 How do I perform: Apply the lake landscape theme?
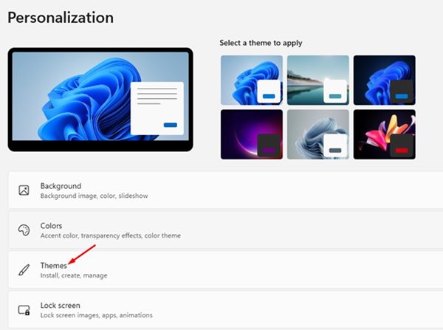tap(317, 80)
